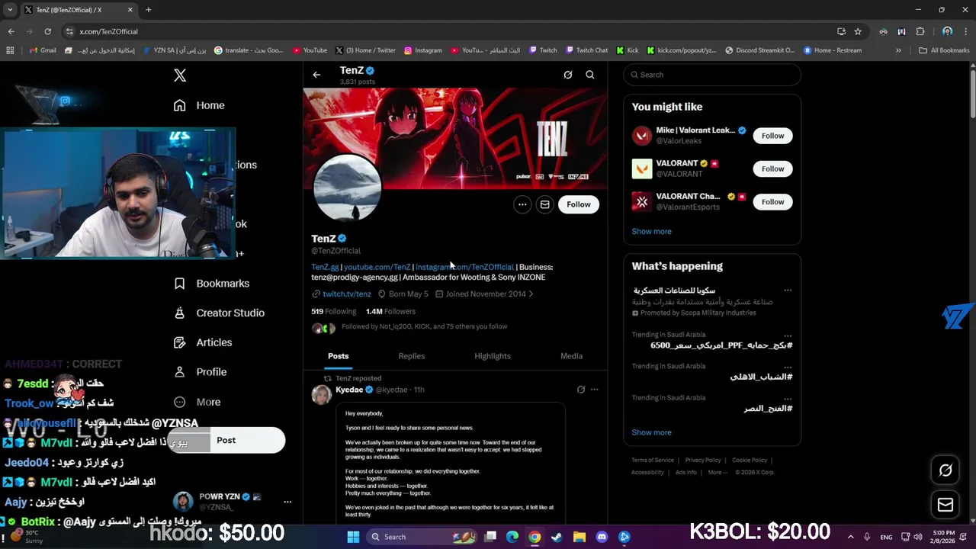Click the X search field
Viewport: 976px width, 549px height.
click(x=712, y=75)
